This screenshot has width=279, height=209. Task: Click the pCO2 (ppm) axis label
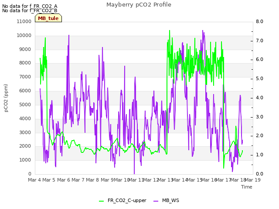click(x=6, y=98)
